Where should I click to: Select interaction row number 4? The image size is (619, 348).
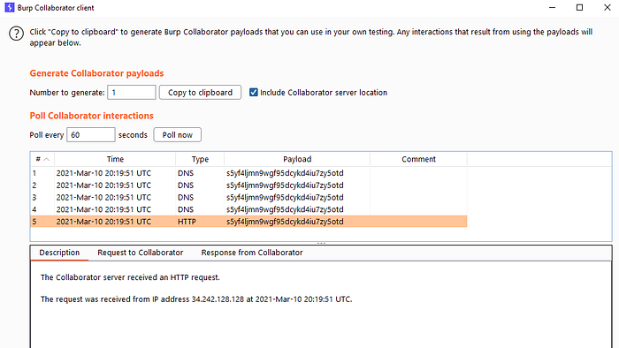pos(248,209)
